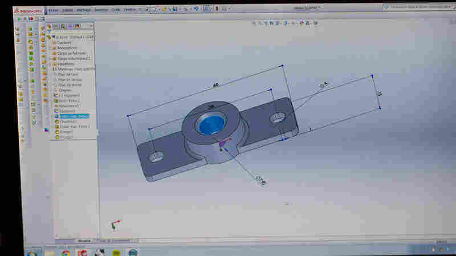
Task: Select the highlighted blue feature in the tree
Action: pyautogui.click(x=74, y=116)
